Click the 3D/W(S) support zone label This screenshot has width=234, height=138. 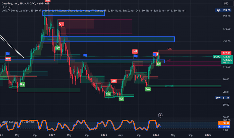coord(169,86)
